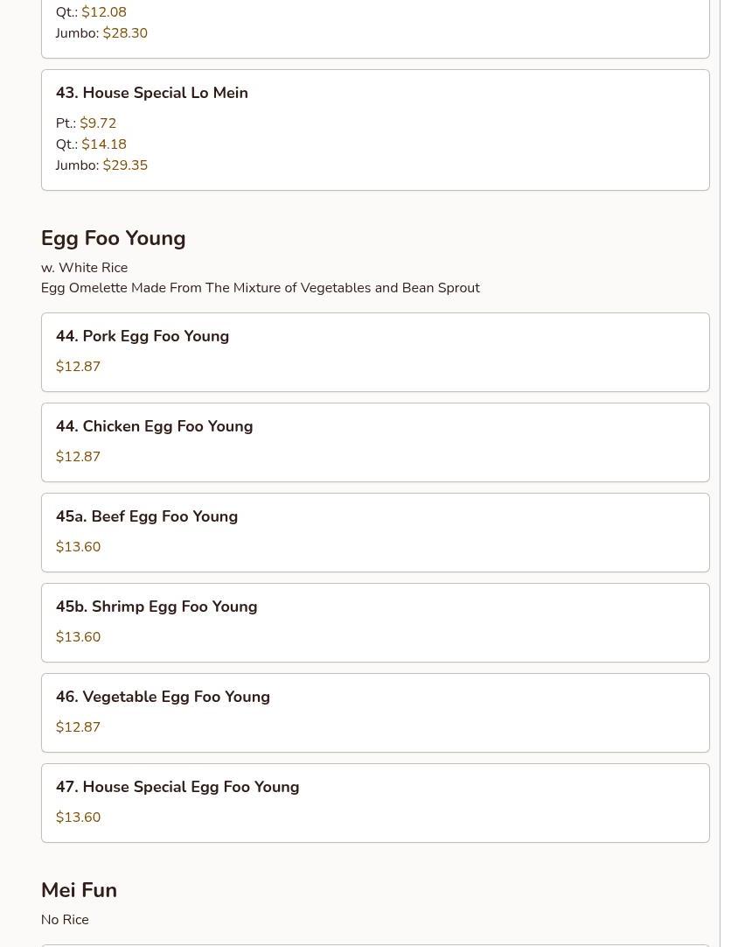Click the Jumbo $28.30 price option
The height and width of the screenshot is (947, 738).
click(124, 33)
